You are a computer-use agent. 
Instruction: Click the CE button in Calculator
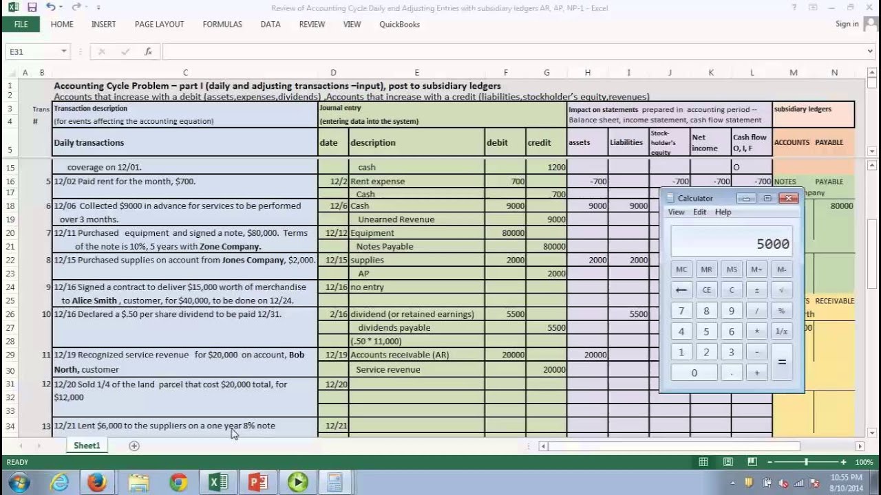[x=706, y=290]
